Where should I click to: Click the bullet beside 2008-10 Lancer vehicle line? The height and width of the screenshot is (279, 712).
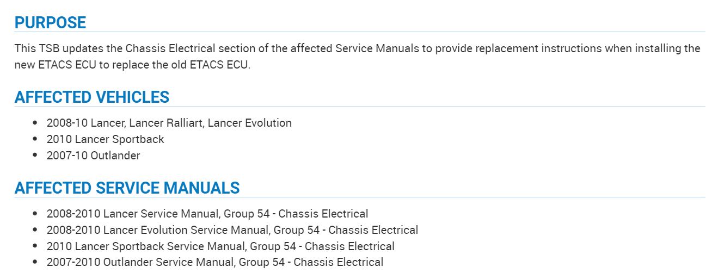click(x=35, y=123)
